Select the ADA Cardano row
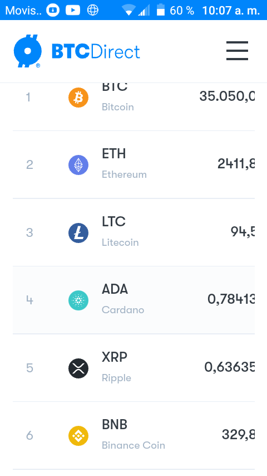The width and height of the screenshot is (267, 476). coord(133,300)
